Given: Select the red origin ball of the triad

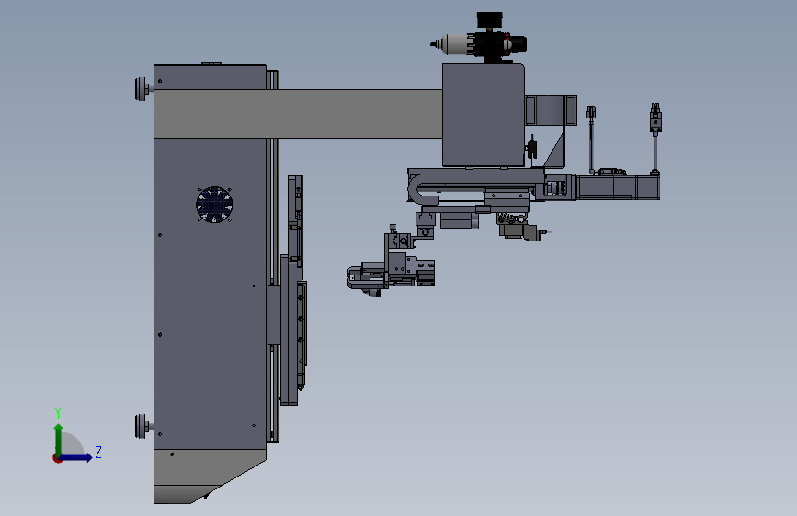Looking at the screenshot, I should 57,458.
